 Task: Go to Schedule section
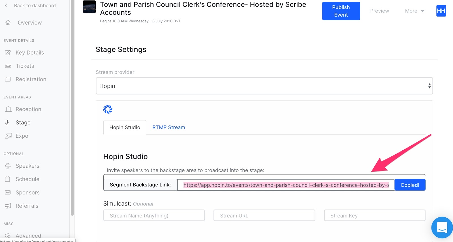[x=27, y=179]
